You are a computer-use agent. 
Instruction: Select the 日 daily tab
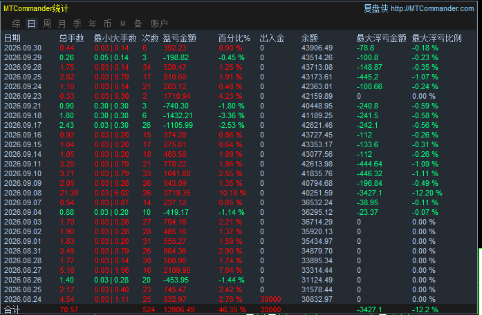click(31, 23)
